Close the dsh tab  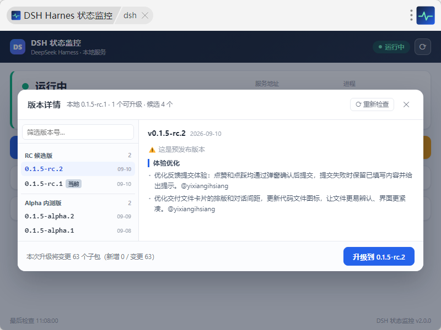coord(145,15)
